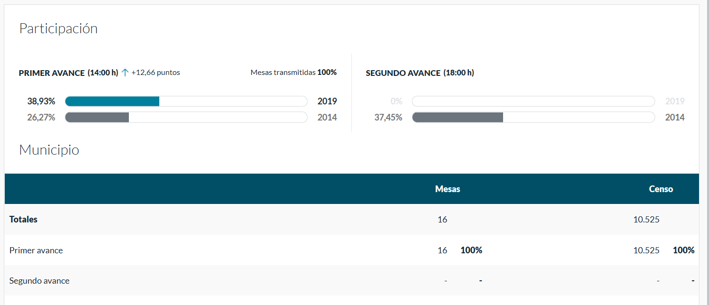Select the Mesas column header
This screenshot has height=305, width=709.
click(x=447, y=189)
